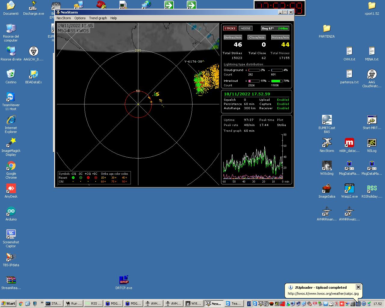This screenshot has width=385, height=308.
Task: Open NSLog desktop shortcut
Action: tap(372, 145)
